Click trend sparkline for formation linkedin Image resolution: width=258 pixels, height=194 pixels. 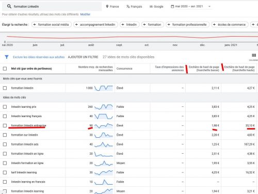pyautogui.click(x=104, y=88)
